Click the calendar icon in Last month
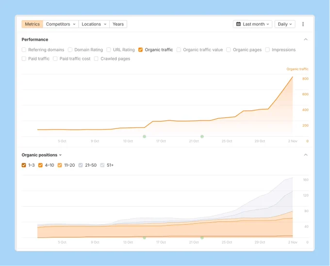The height and width of the screenshot is (266, 330). (x=238, y=24)
